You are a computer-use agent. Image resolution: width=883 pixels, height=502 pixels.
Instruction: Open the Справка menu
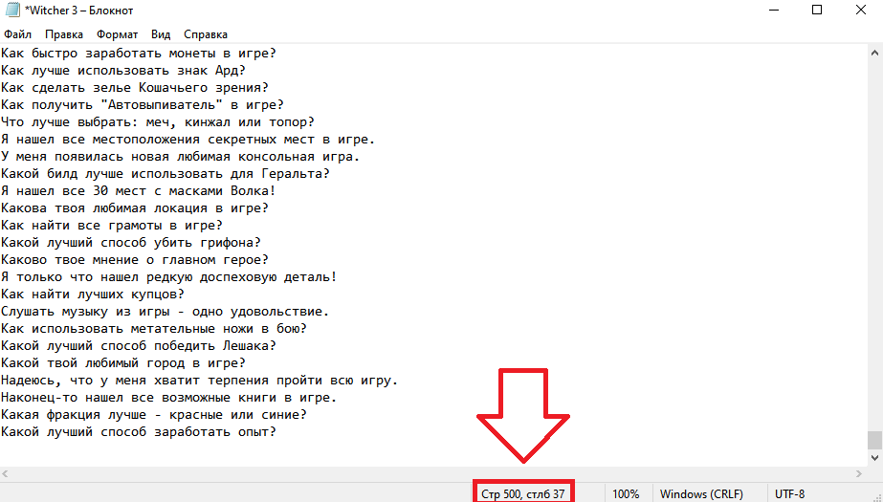click(x=205, y=34)
